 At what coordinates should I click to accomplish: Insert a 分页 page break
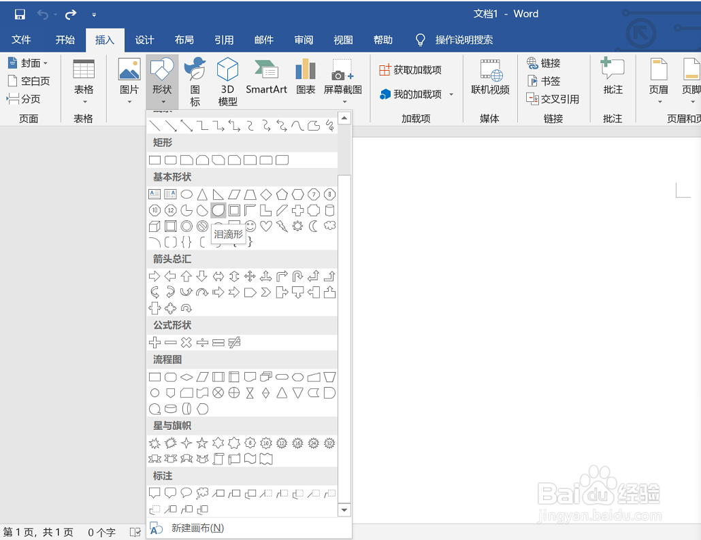tap(24, 99)
